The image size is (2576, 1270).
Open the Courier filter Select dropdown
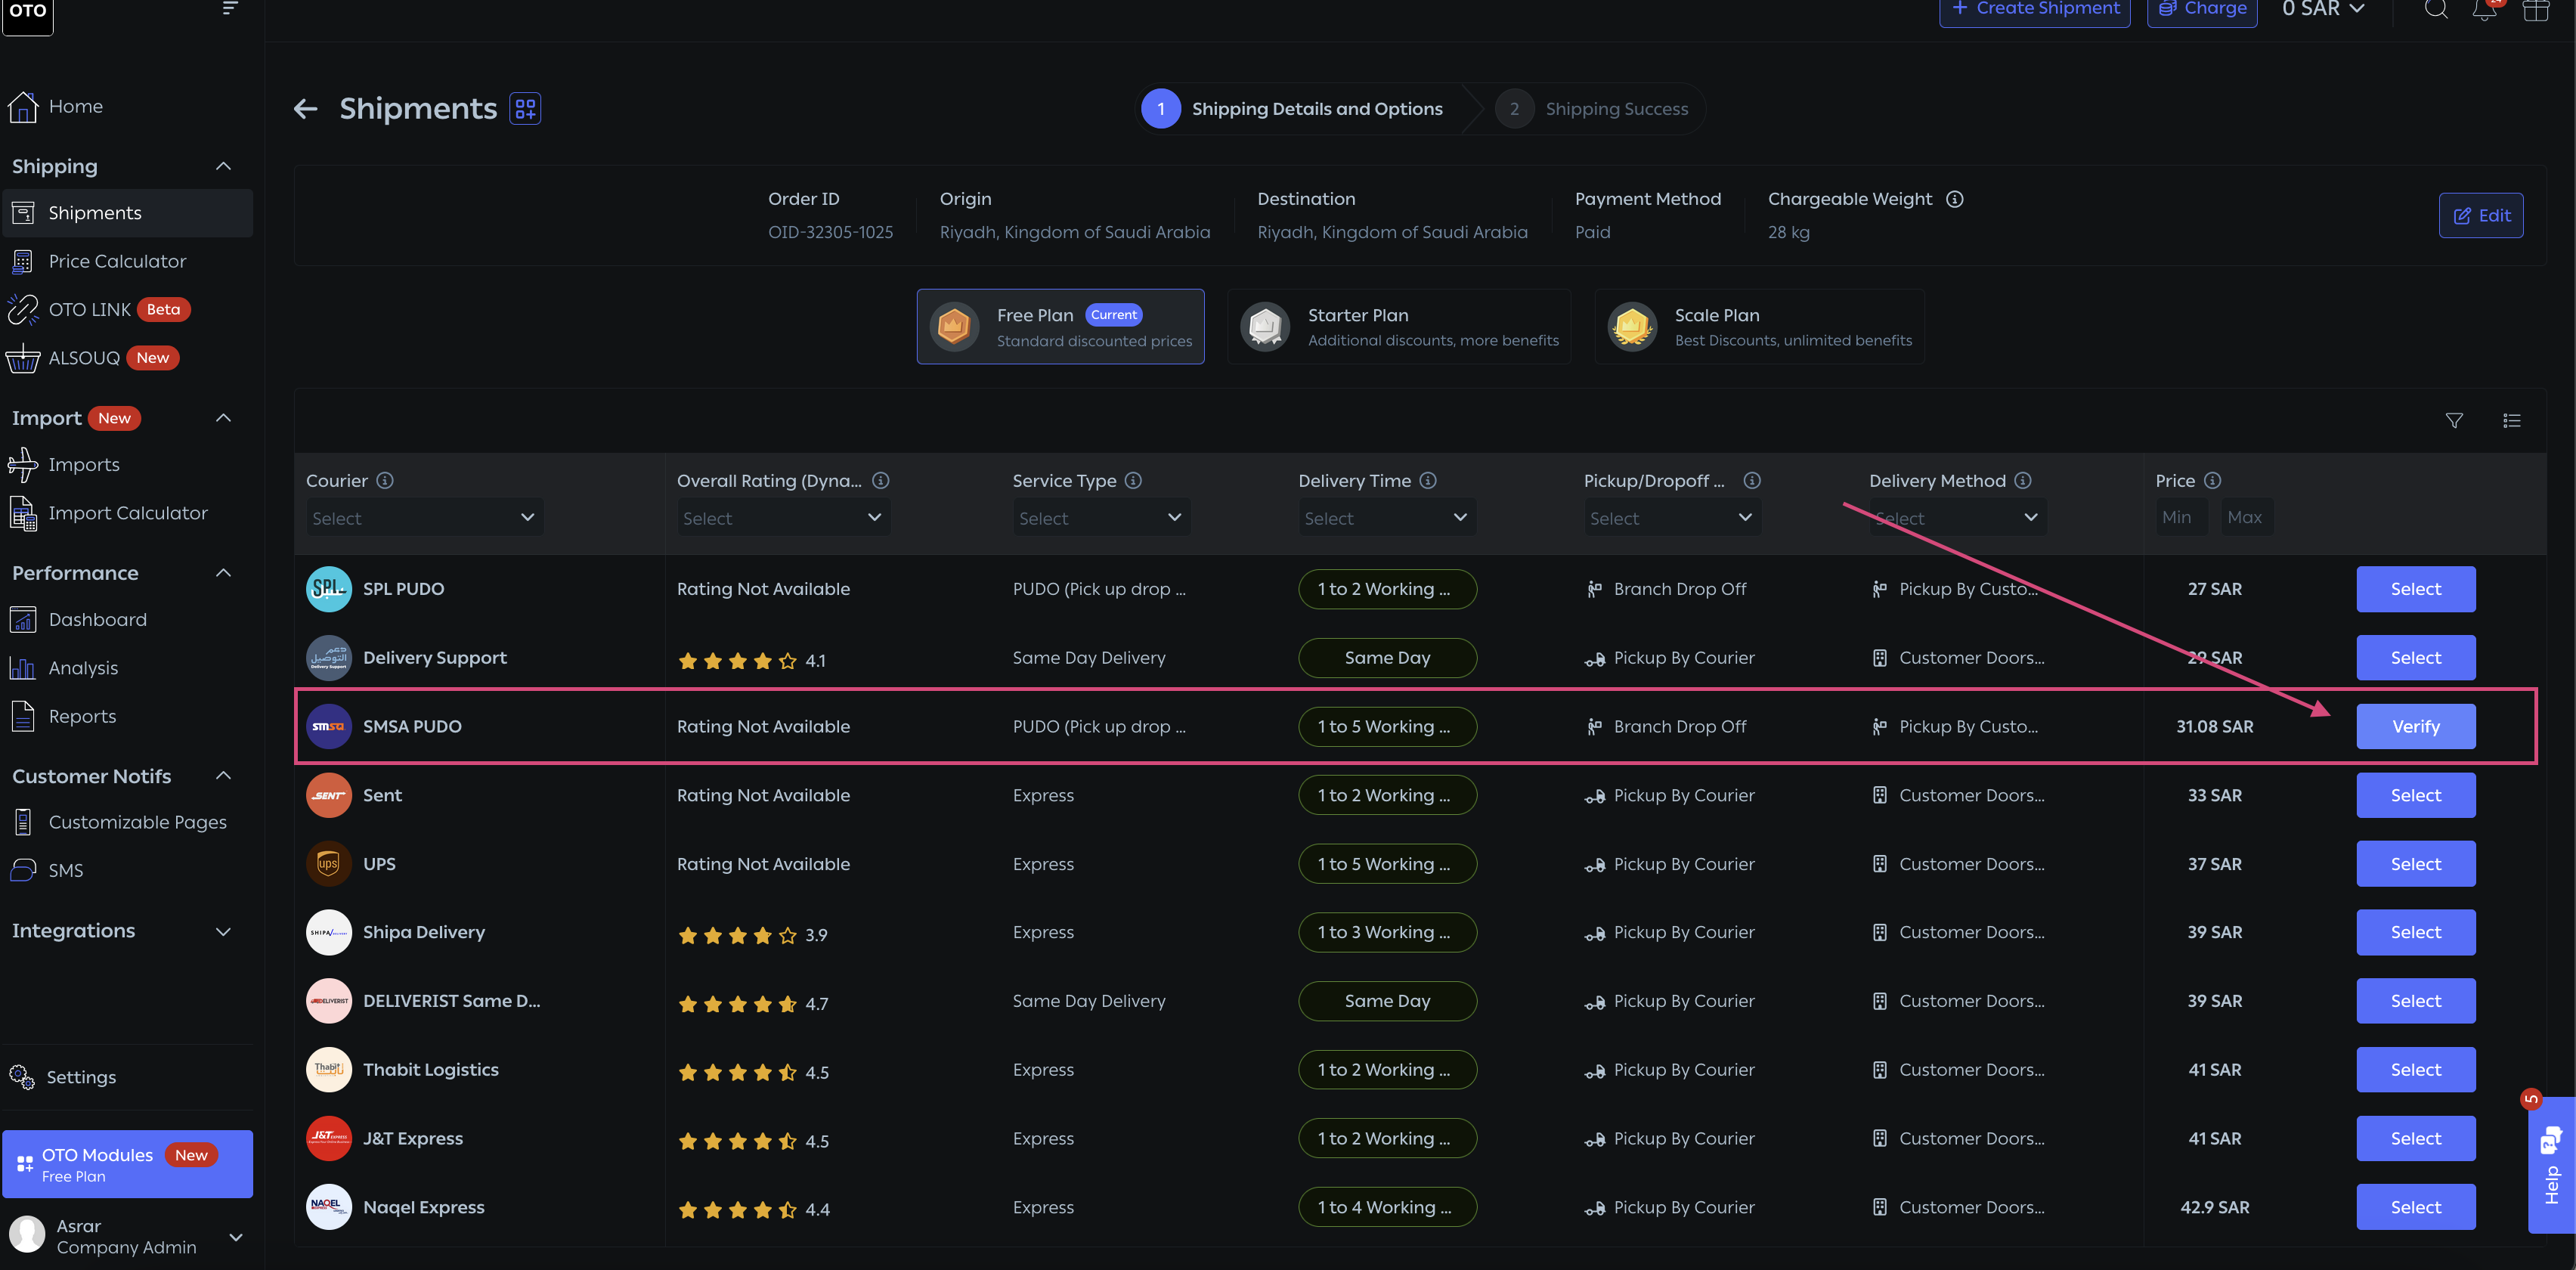[424, 517]
